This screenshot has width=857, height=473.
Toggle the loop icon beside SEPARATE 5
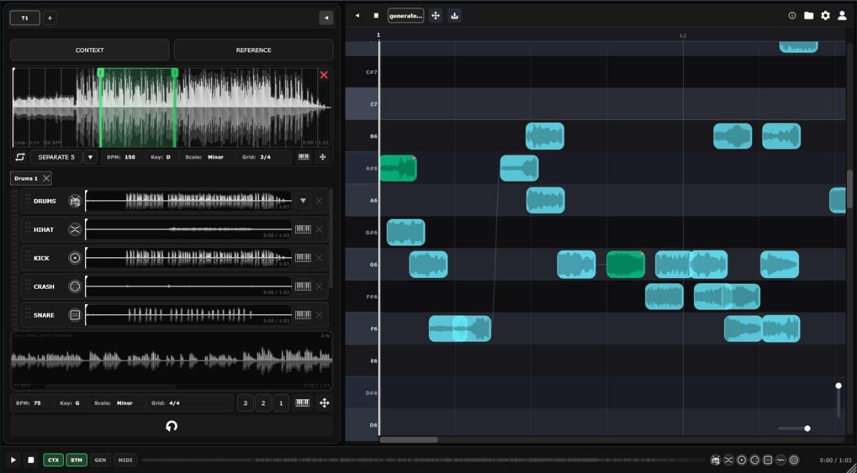click(x=20, y=157)
